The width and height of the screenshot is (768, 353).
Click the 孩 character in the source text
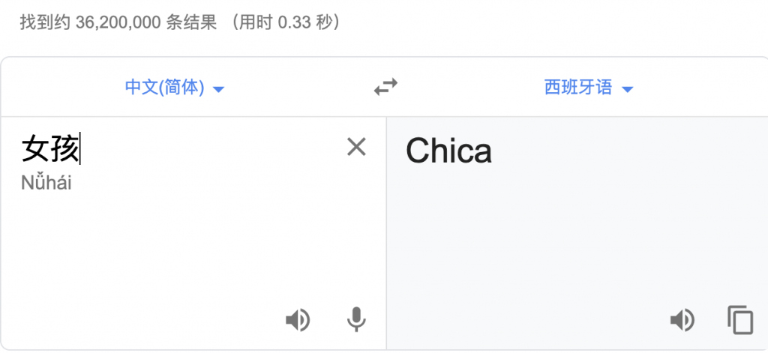(64, 148)
